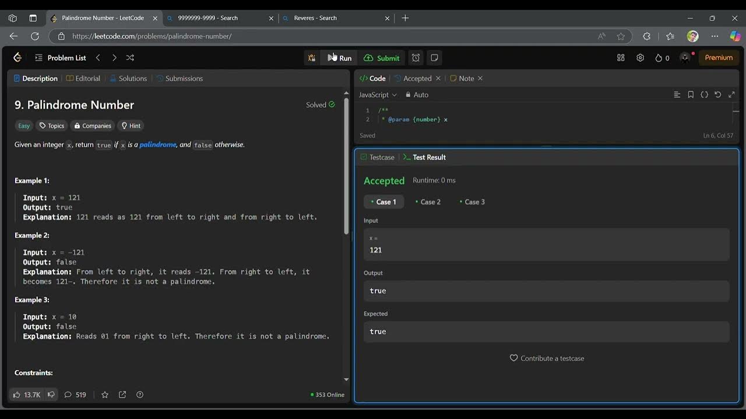This screenshot has height=419, width=746.
Task: Select Case 3 result
Action: point(472,202)
